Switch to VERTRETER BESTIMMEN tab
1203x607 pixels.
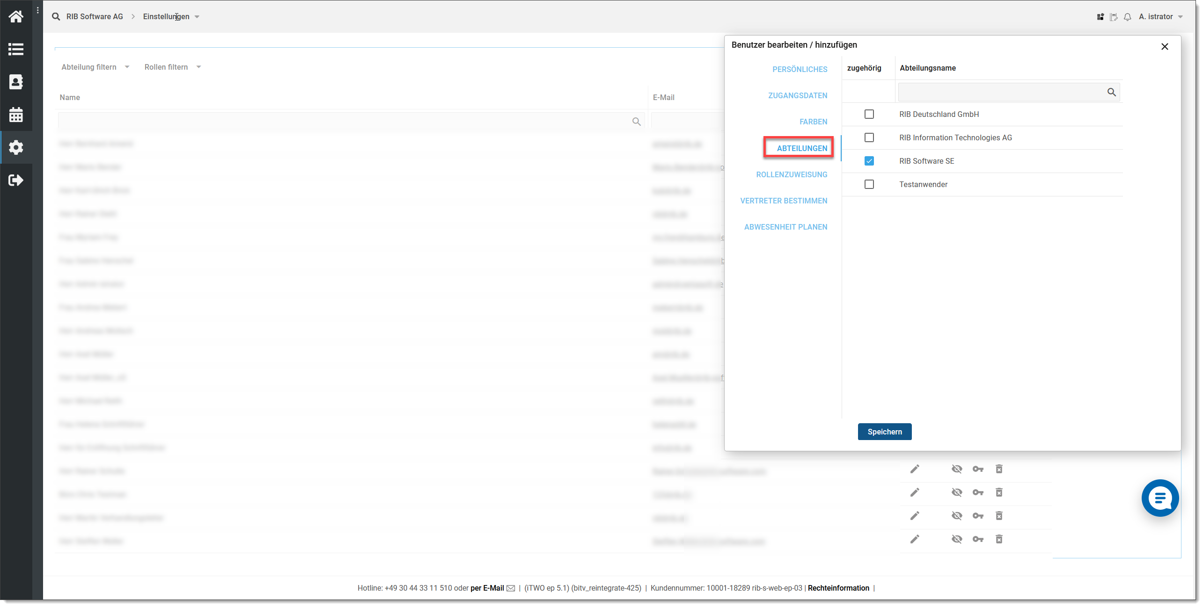(x=784, y=201)
